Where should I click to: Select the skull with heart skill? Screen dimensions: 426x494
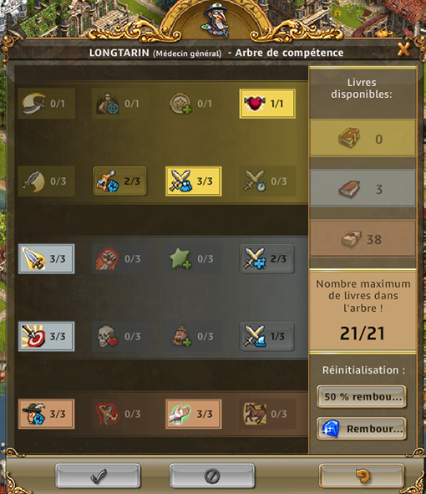[120, 336]
